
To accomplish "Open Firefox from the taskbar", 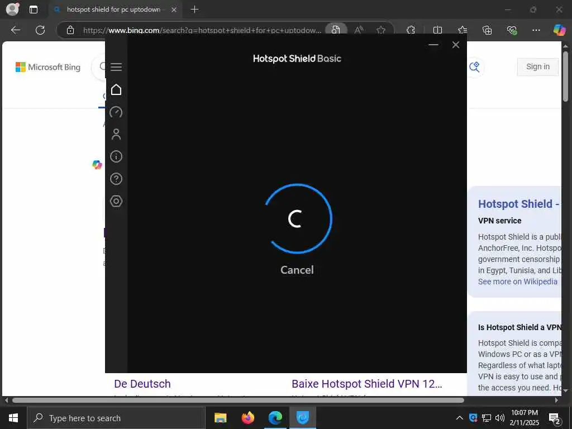I will click(247, 418).
